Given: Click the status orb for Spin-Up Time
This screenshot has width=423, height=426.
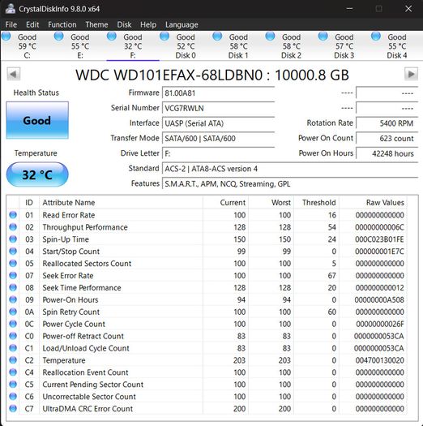Looking at the screenshot, I should [x=13, y=239].
